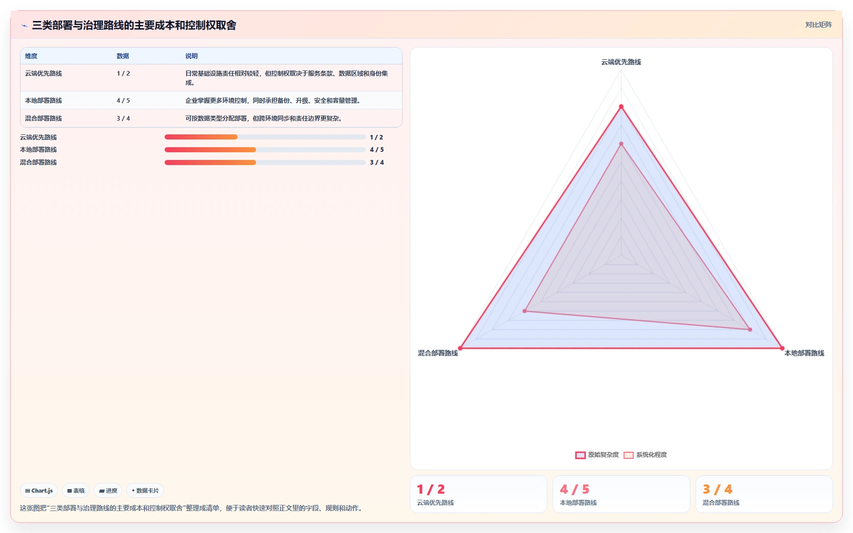Click the 数据 column header
Image resolution: width=853 pixels, height=533 pixels.
pos(123,56)
